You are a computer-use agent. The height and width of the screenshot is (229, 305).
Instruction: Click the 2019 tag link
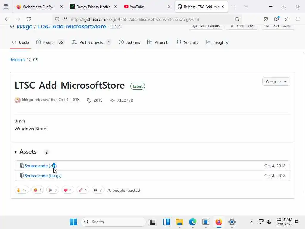[x=95, y=100]
